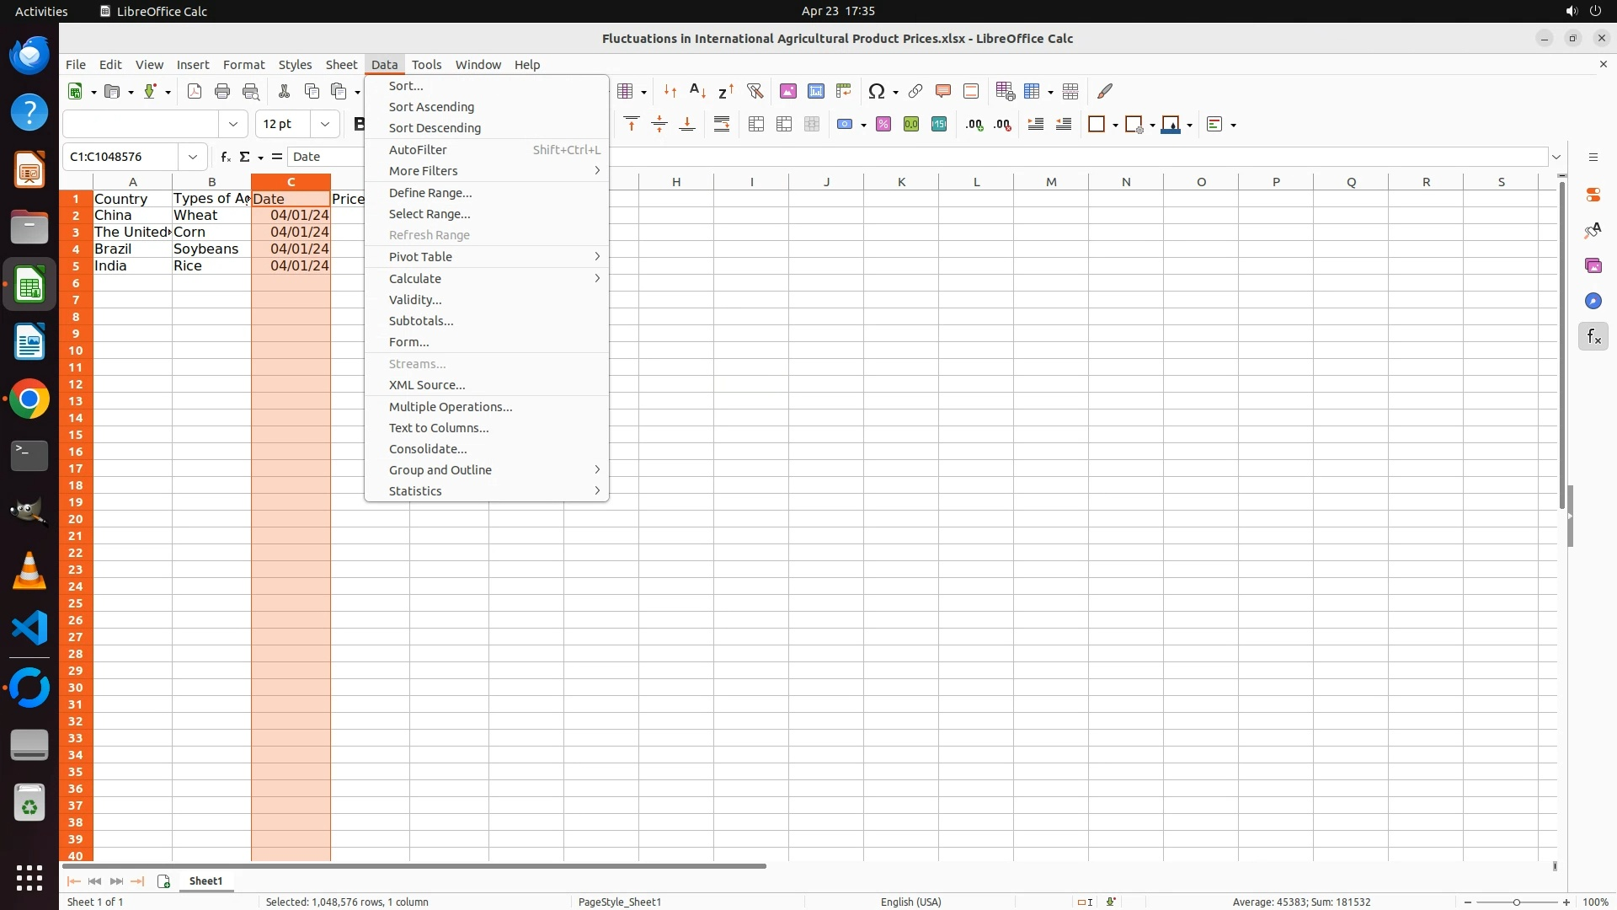Screen dimensions: 1617x910
Task: Open the Functions sidebar panel icon
Action: [x=1593, y=337]
